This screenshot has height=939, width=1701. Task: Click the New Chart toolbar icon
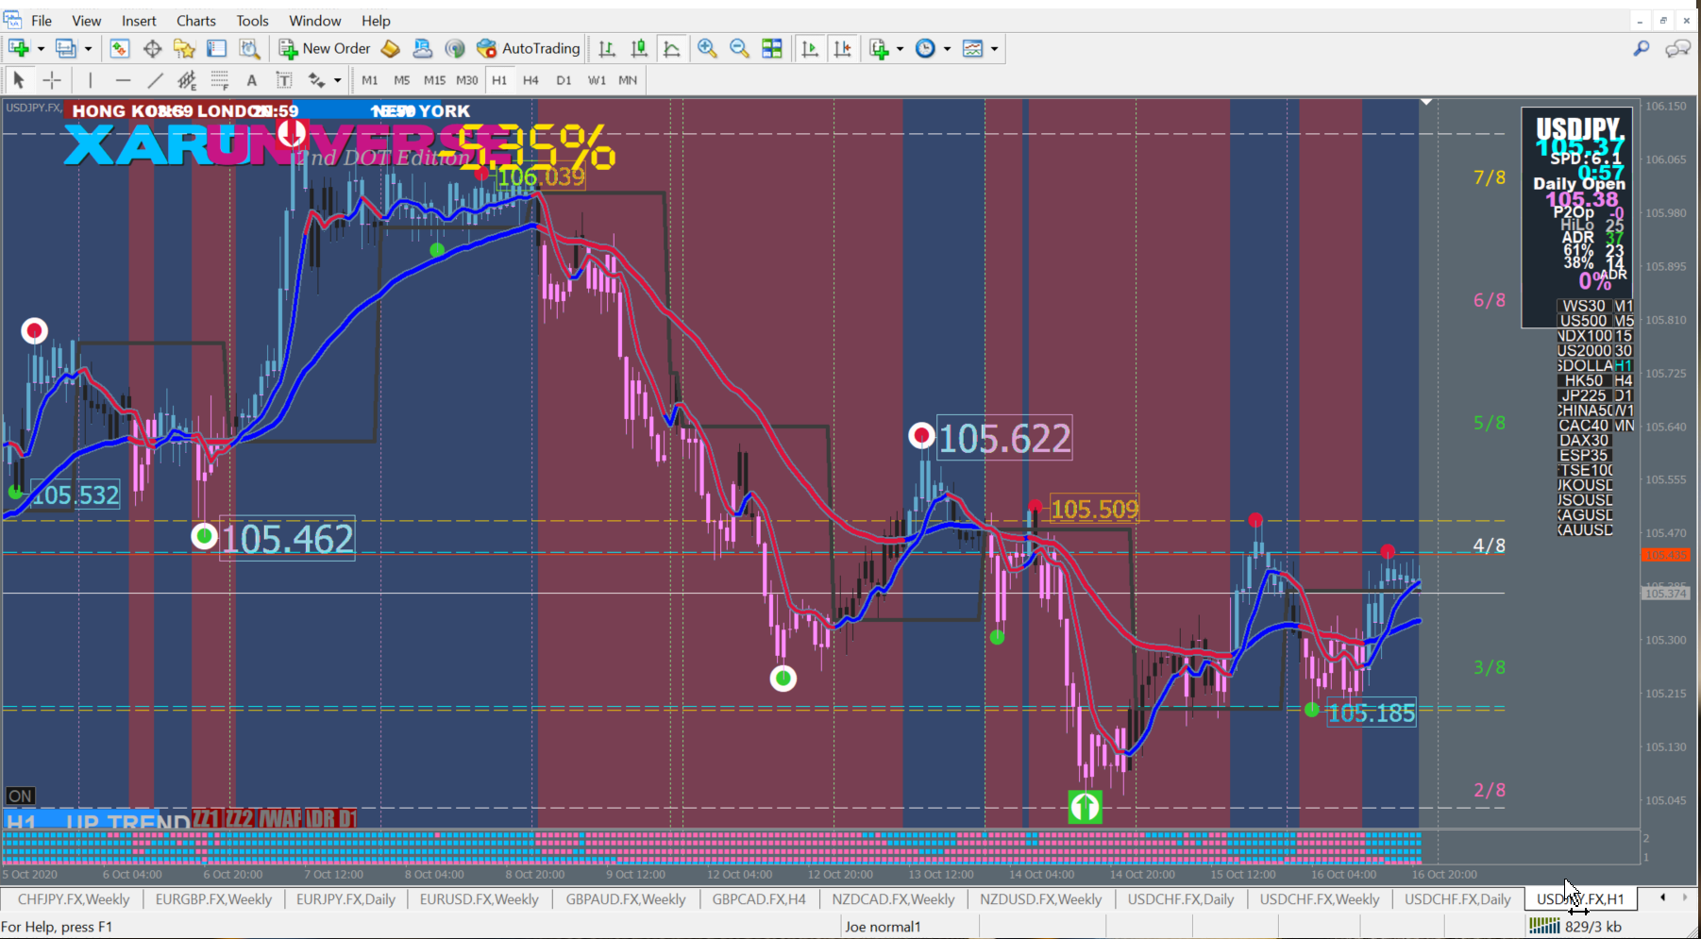click(18, 48)
